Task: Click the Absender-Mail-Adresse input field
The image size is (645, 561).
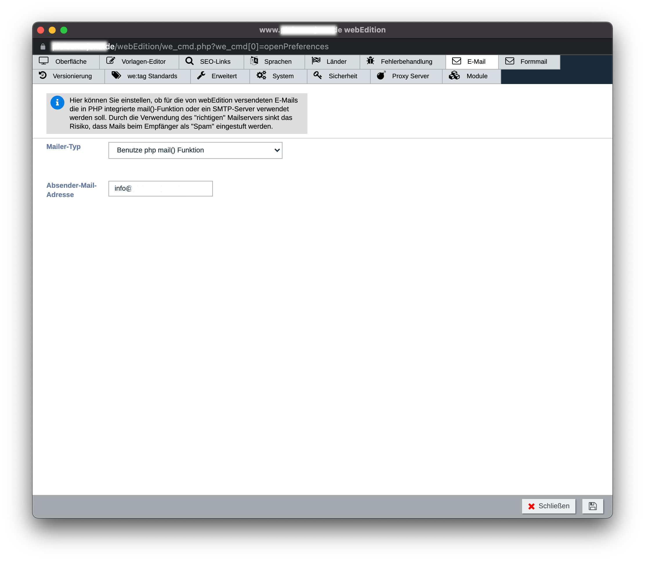Action: coord(160,188)
